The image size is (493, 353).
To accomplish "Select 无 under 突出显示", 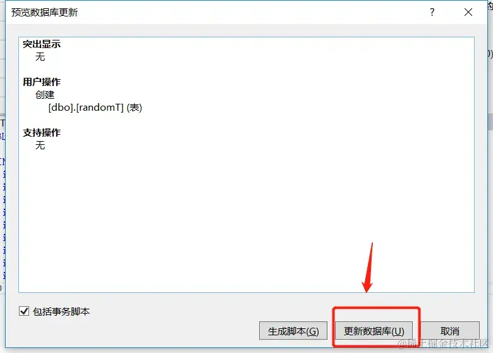I will (x=40, y=57).
